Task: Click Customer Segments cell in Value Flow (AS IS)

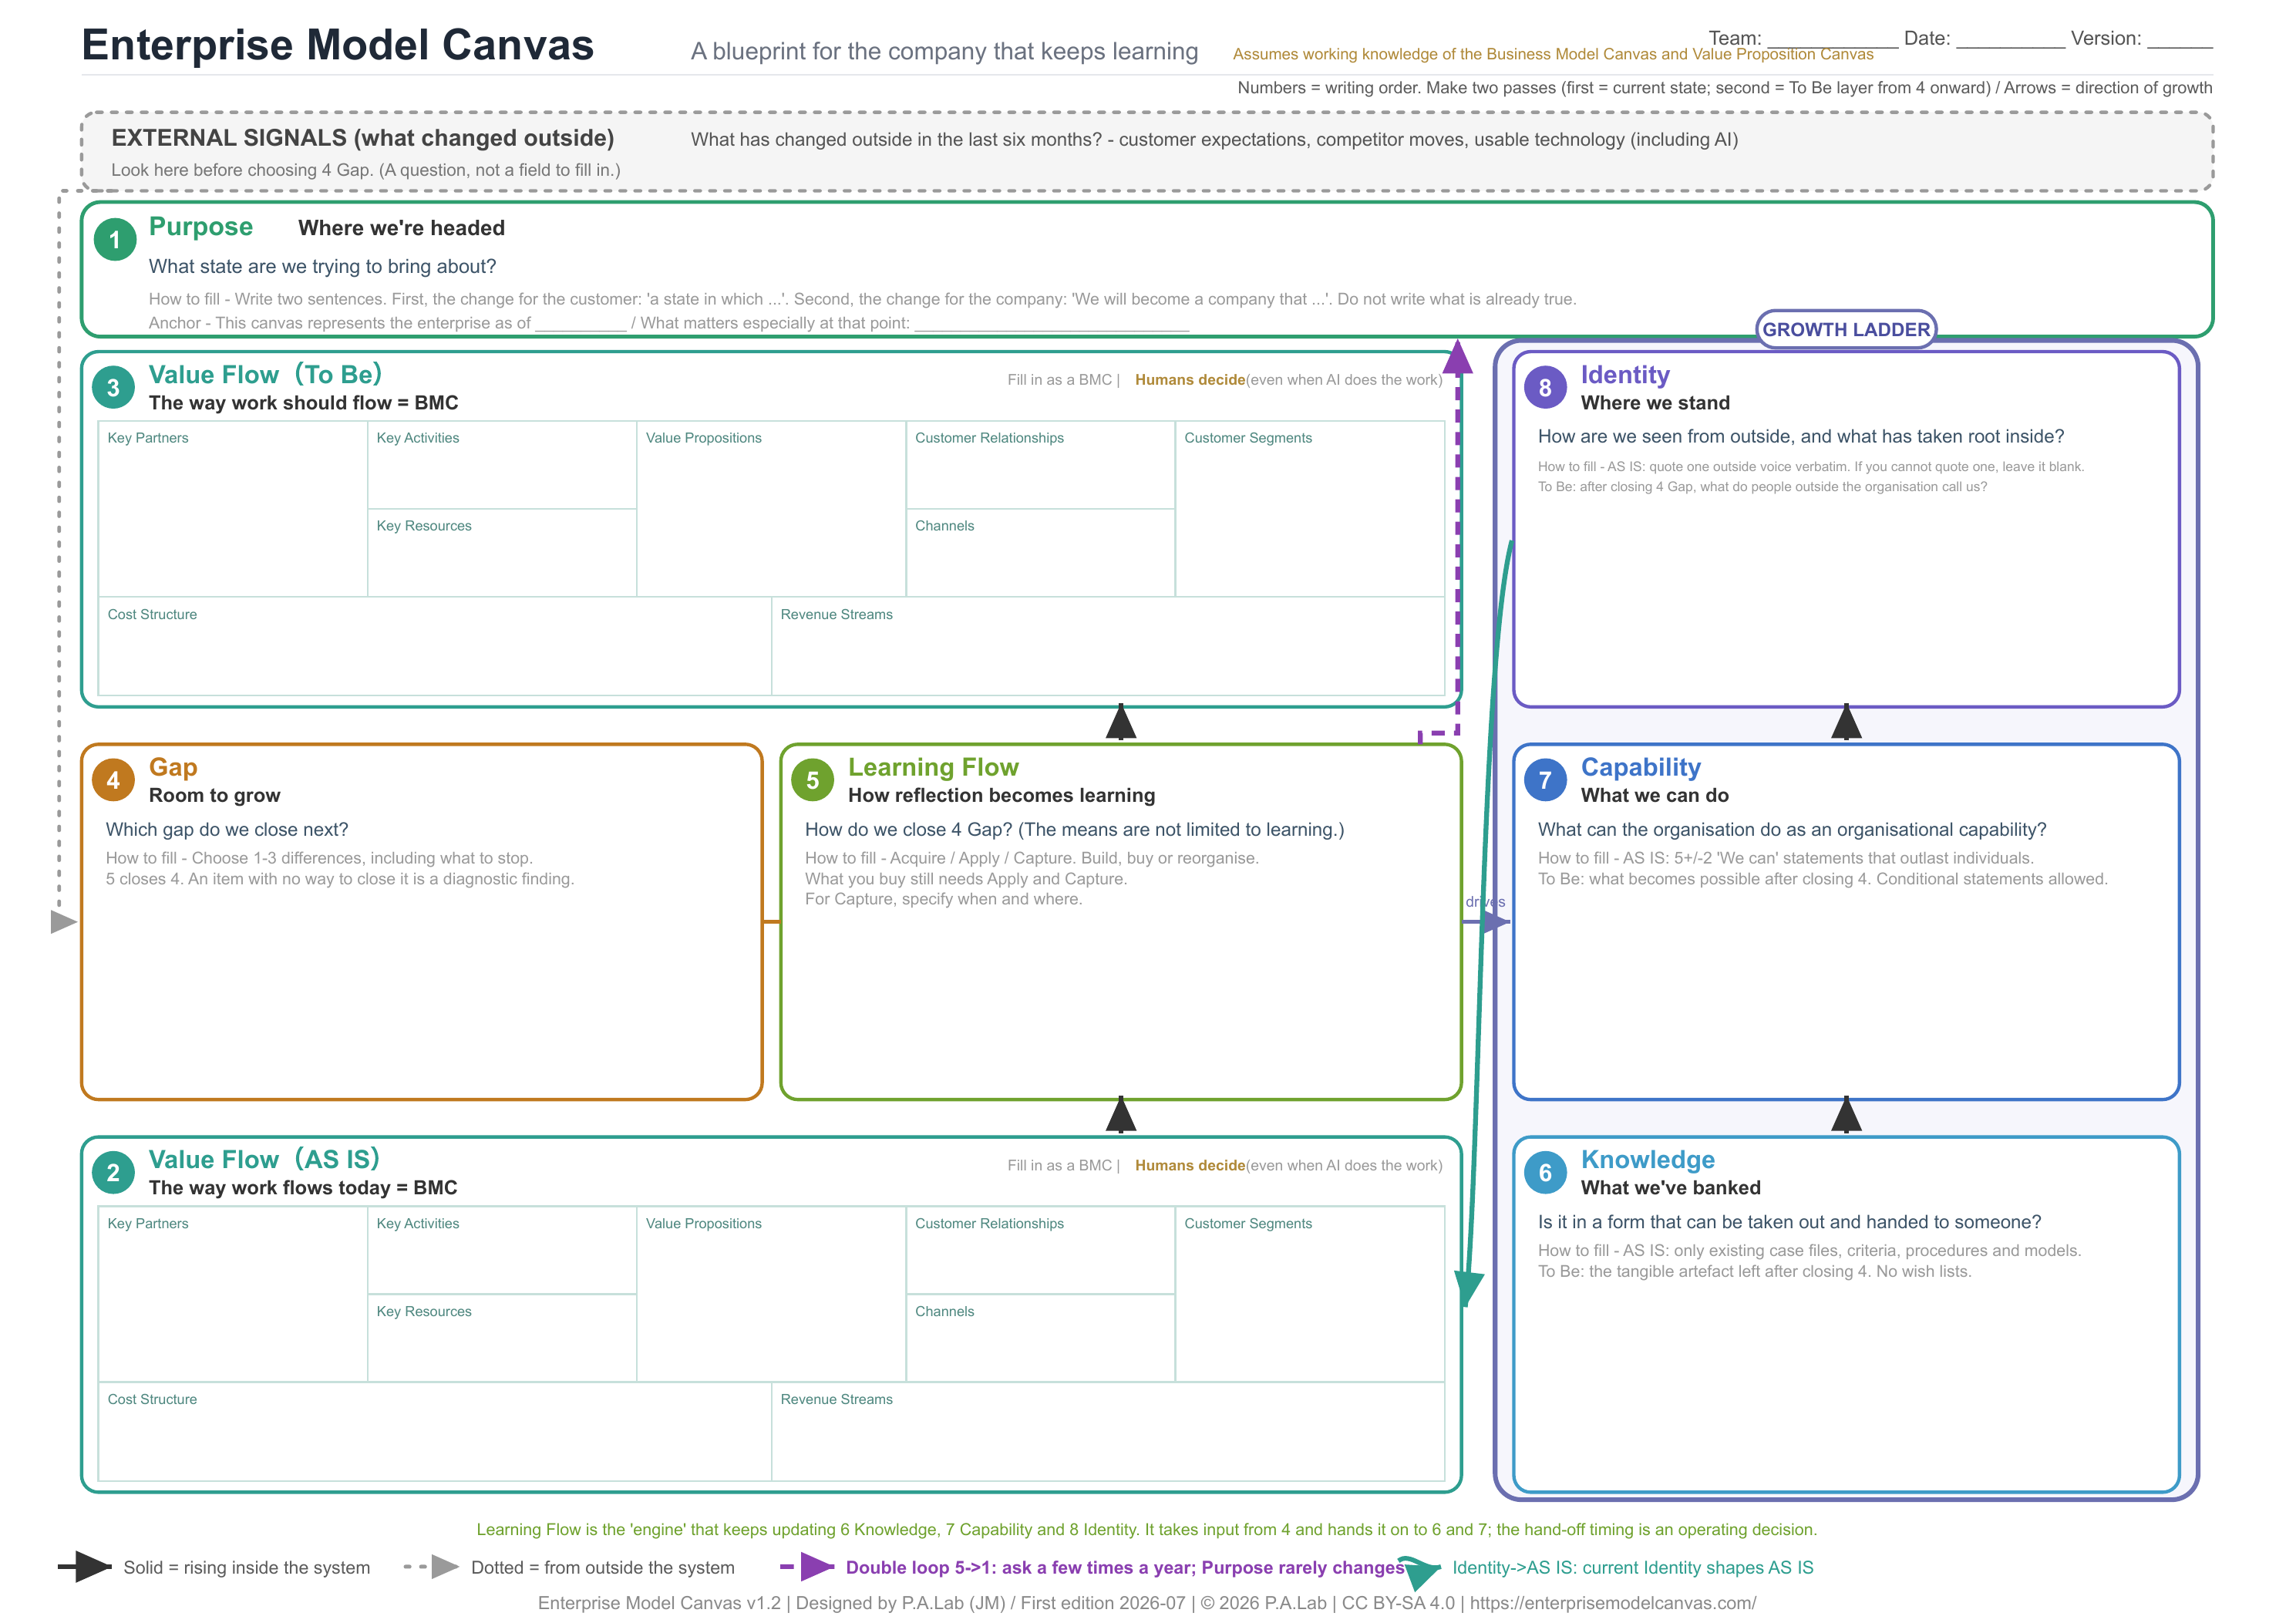Action: pyautogui.click(x=1310, y=1294)
